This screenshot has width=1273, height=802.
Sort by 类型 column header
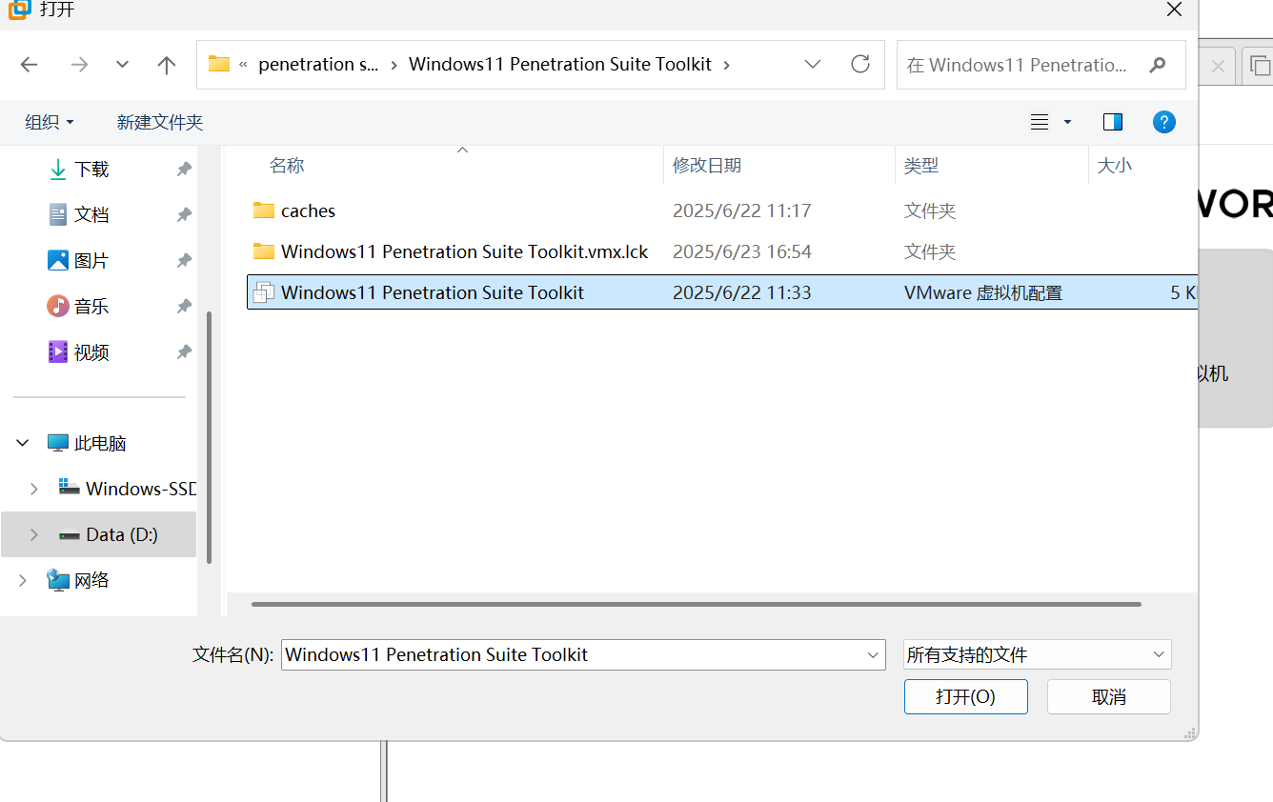pos(921,166)
